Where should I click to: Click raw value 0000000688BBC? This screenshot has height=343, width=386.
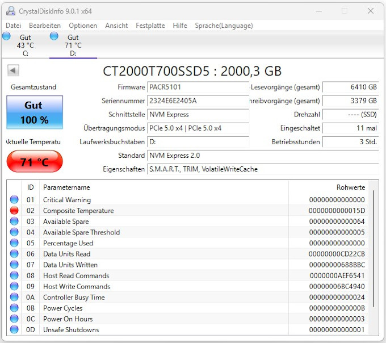337,265
